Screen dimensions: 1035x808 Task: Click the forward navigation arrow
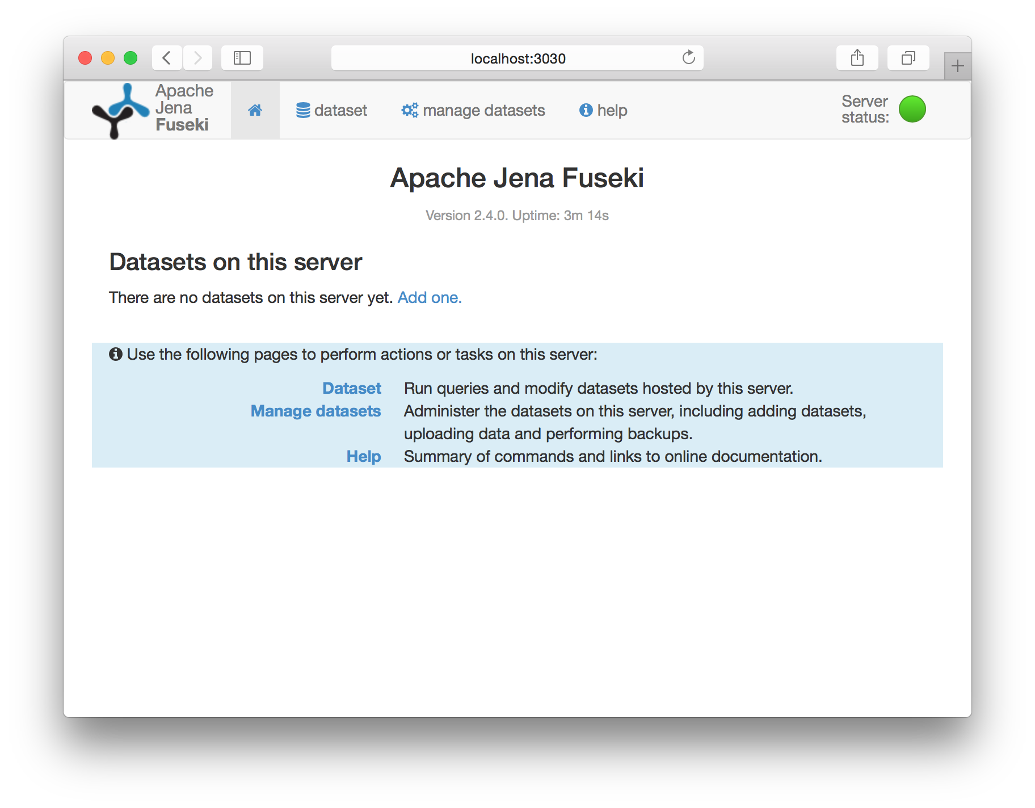tap(197, 57)
